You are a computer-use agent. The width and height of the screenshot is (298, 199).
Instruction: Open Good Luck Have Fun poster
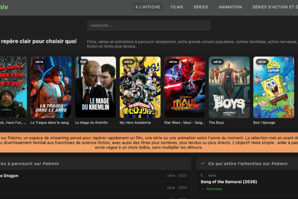[x=13, y=87]
